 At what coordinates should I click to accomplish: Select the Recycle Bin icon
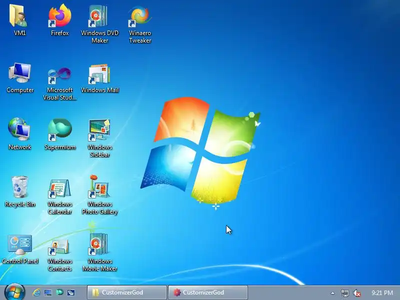pos(20,191)
